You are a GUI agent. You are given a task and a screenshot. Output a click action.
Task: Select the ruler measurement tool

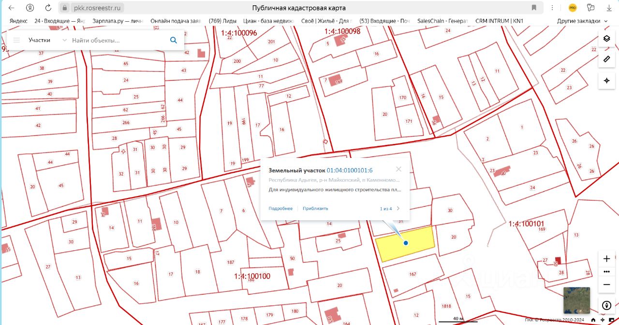606,59
